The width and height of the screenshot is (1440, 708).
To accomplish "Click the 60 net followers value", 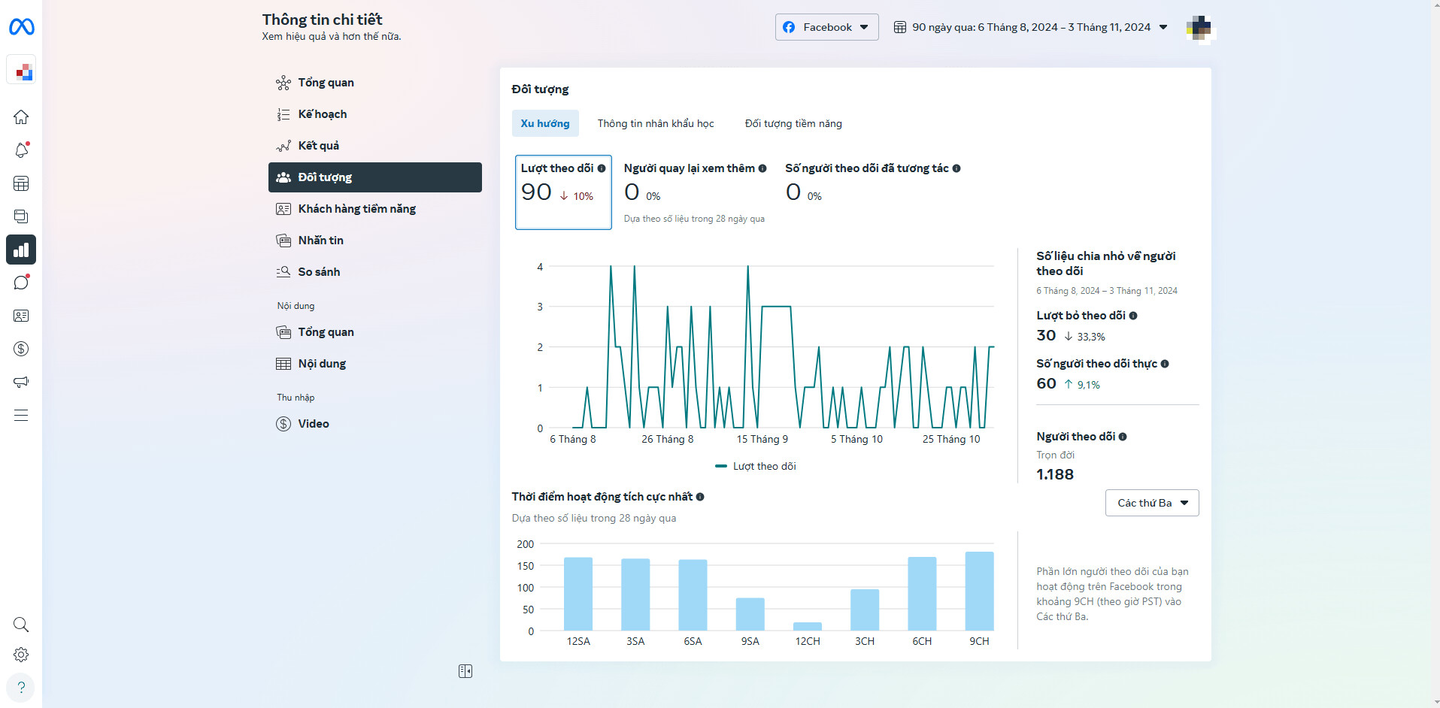I will [x=1046, y=383].
